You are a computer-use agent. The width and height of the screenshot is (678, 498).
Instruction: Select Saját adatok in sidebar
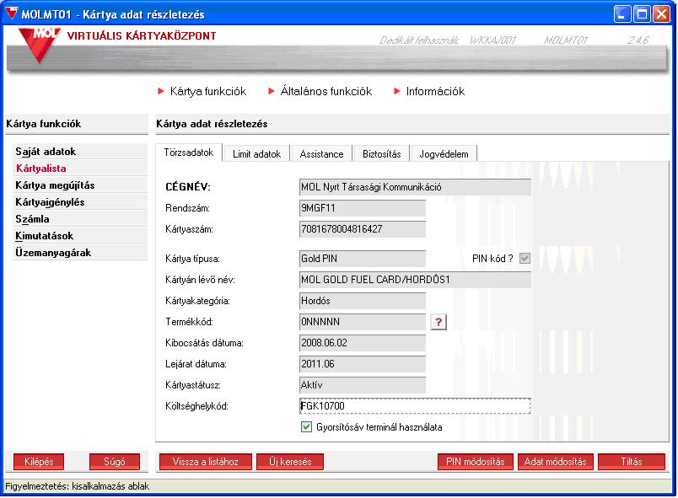80,152
